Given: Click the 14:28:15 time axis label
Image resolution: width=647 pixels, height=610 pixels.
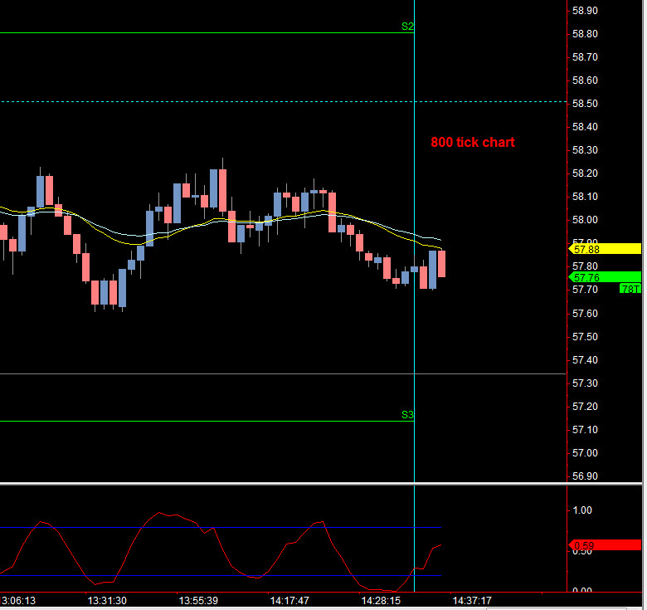Looking at the screenshot, I should (x=381, y=601).
